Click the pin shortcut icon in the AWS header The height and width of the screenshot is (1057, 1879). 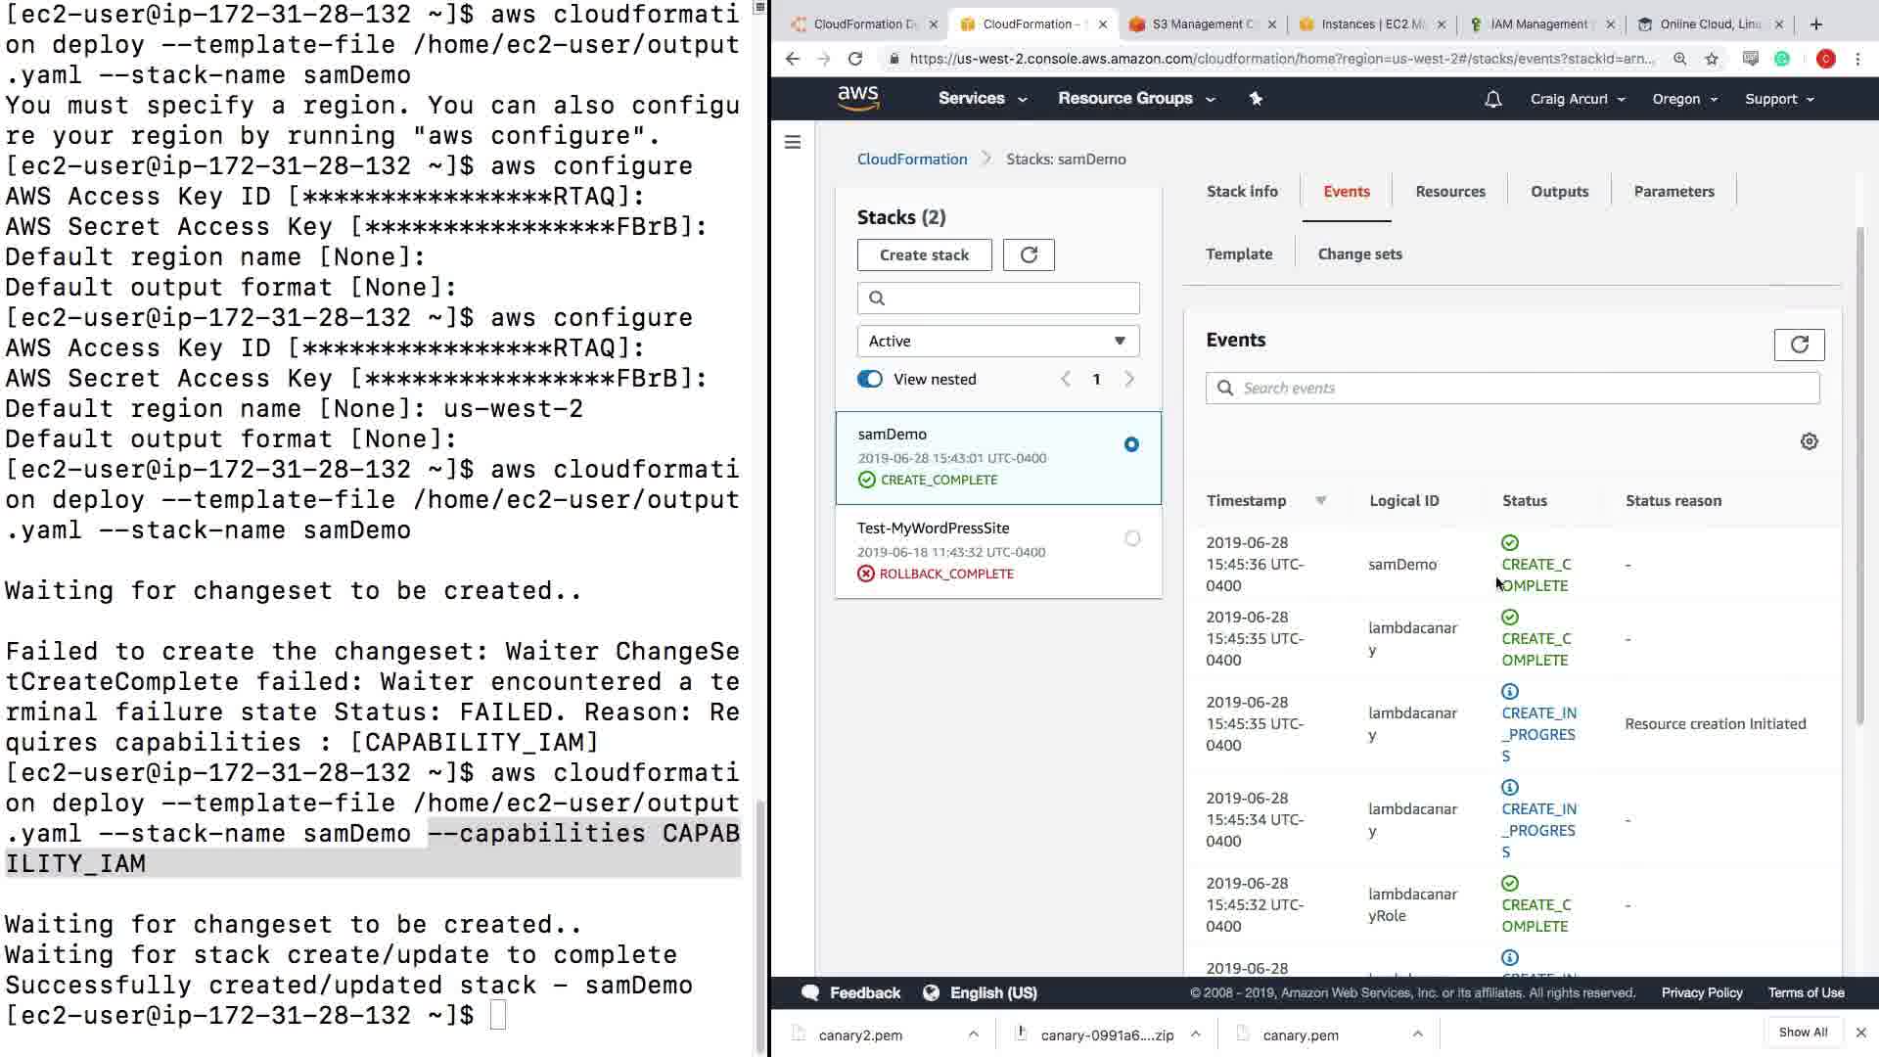[1257, 99]
